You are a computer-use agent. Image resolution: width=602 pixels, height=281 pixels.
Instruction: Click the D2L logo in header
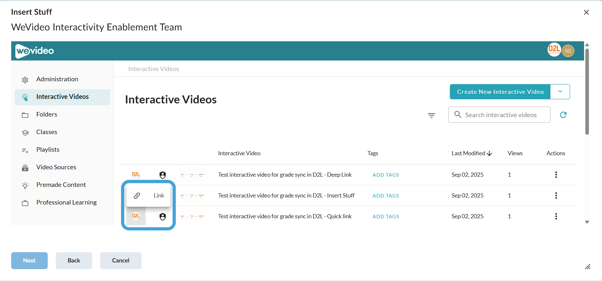pos(554,50)
